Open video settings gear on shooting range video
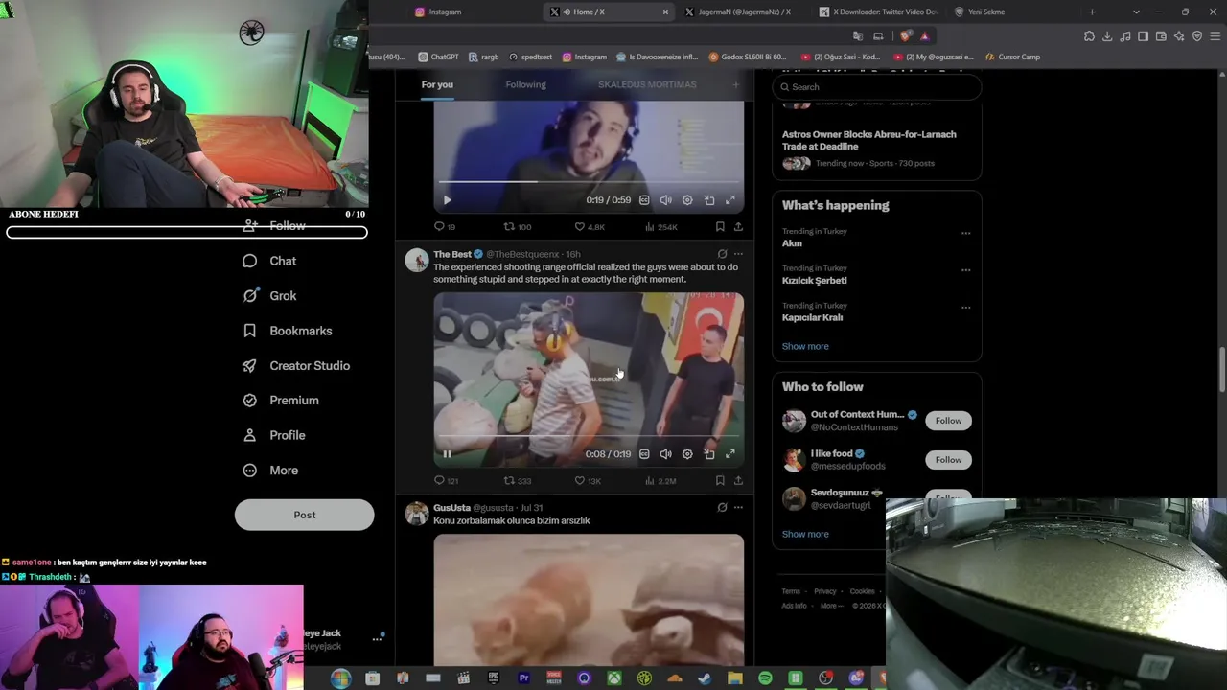 click(687, 454)
